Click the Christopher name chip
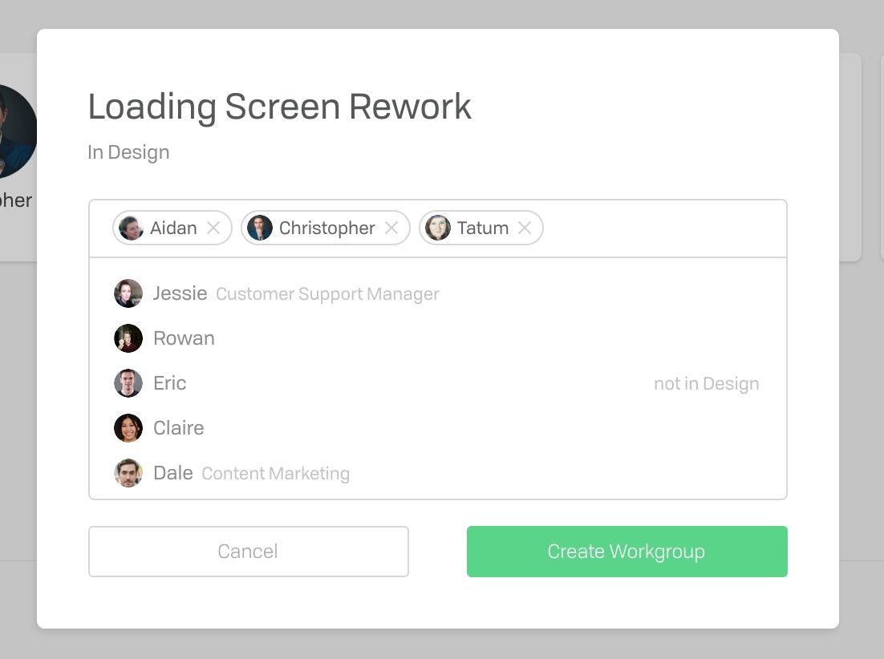Image resolution: width=884 pixels, height=659 pixels. pyautogui.click(x=326, y=228)
